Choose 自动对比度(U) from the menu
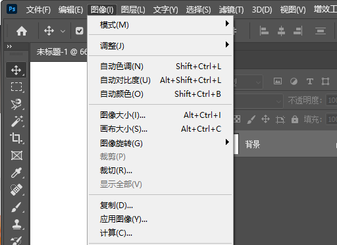 161,80
